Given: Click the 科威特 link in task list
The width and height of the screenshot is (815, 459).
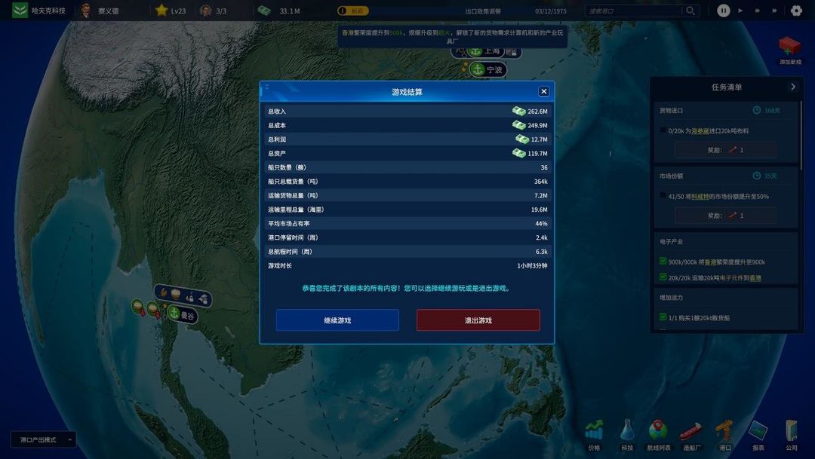Looking at the screenshot, I should point(700,197).
